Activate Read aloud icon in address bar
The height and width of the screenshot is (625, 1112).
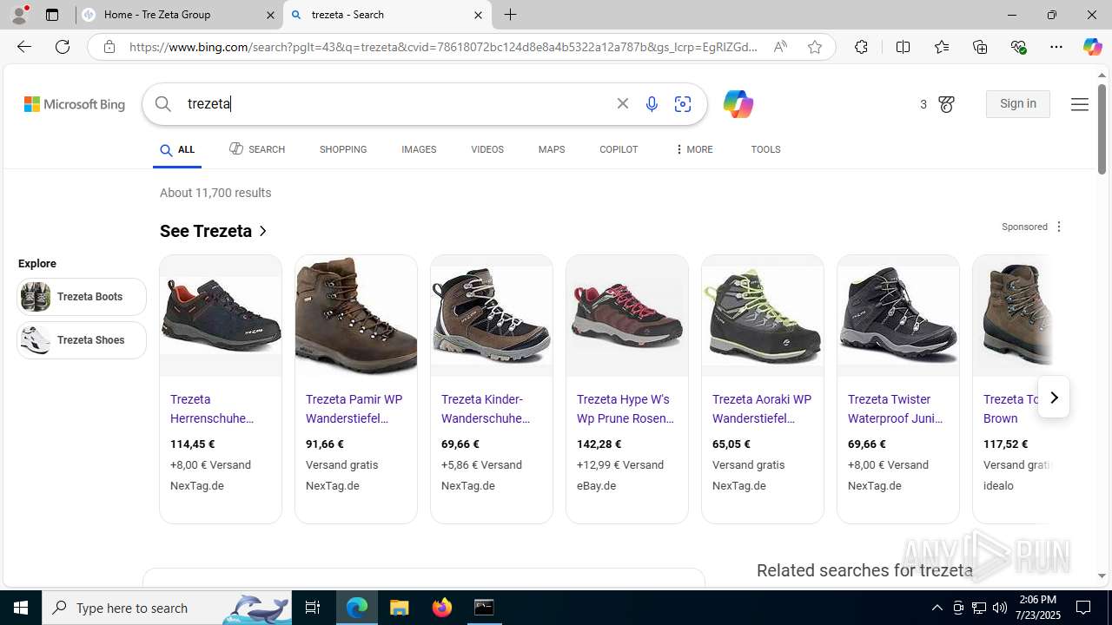pos(780,47)
